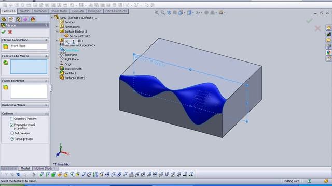
Task: Open the FeatureManager design tree tab
Action: (x=4, y=19)
